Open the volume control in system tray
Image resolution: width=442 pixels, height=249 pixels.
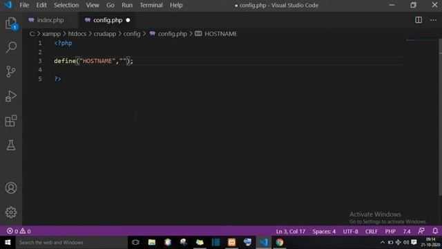406,243
